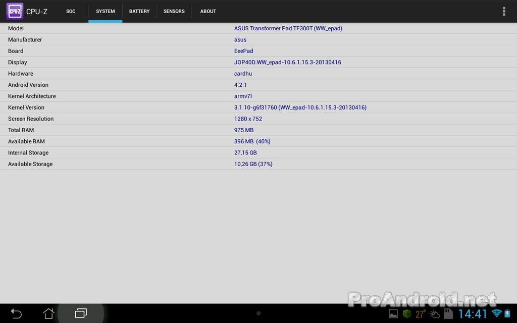This screenshot has height=323, width=517.
Task: Select the Available RAM label
Action: tap(26, 141)
